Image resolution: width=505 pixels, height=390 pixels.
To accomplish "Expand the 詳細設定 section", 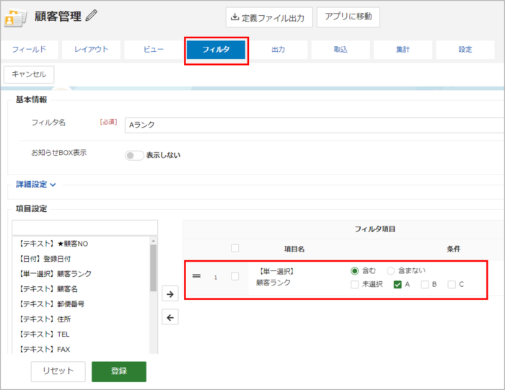I will 36,185.
